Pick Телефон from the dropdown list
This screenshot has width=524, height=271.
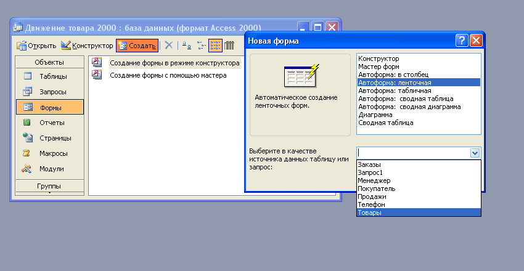click(x=419, y=204)
